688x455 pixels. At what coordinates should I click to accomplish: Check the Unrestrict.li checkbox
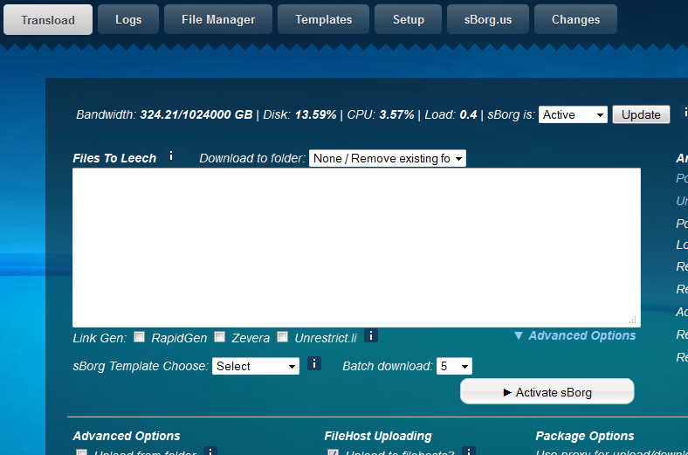point(283,337)
